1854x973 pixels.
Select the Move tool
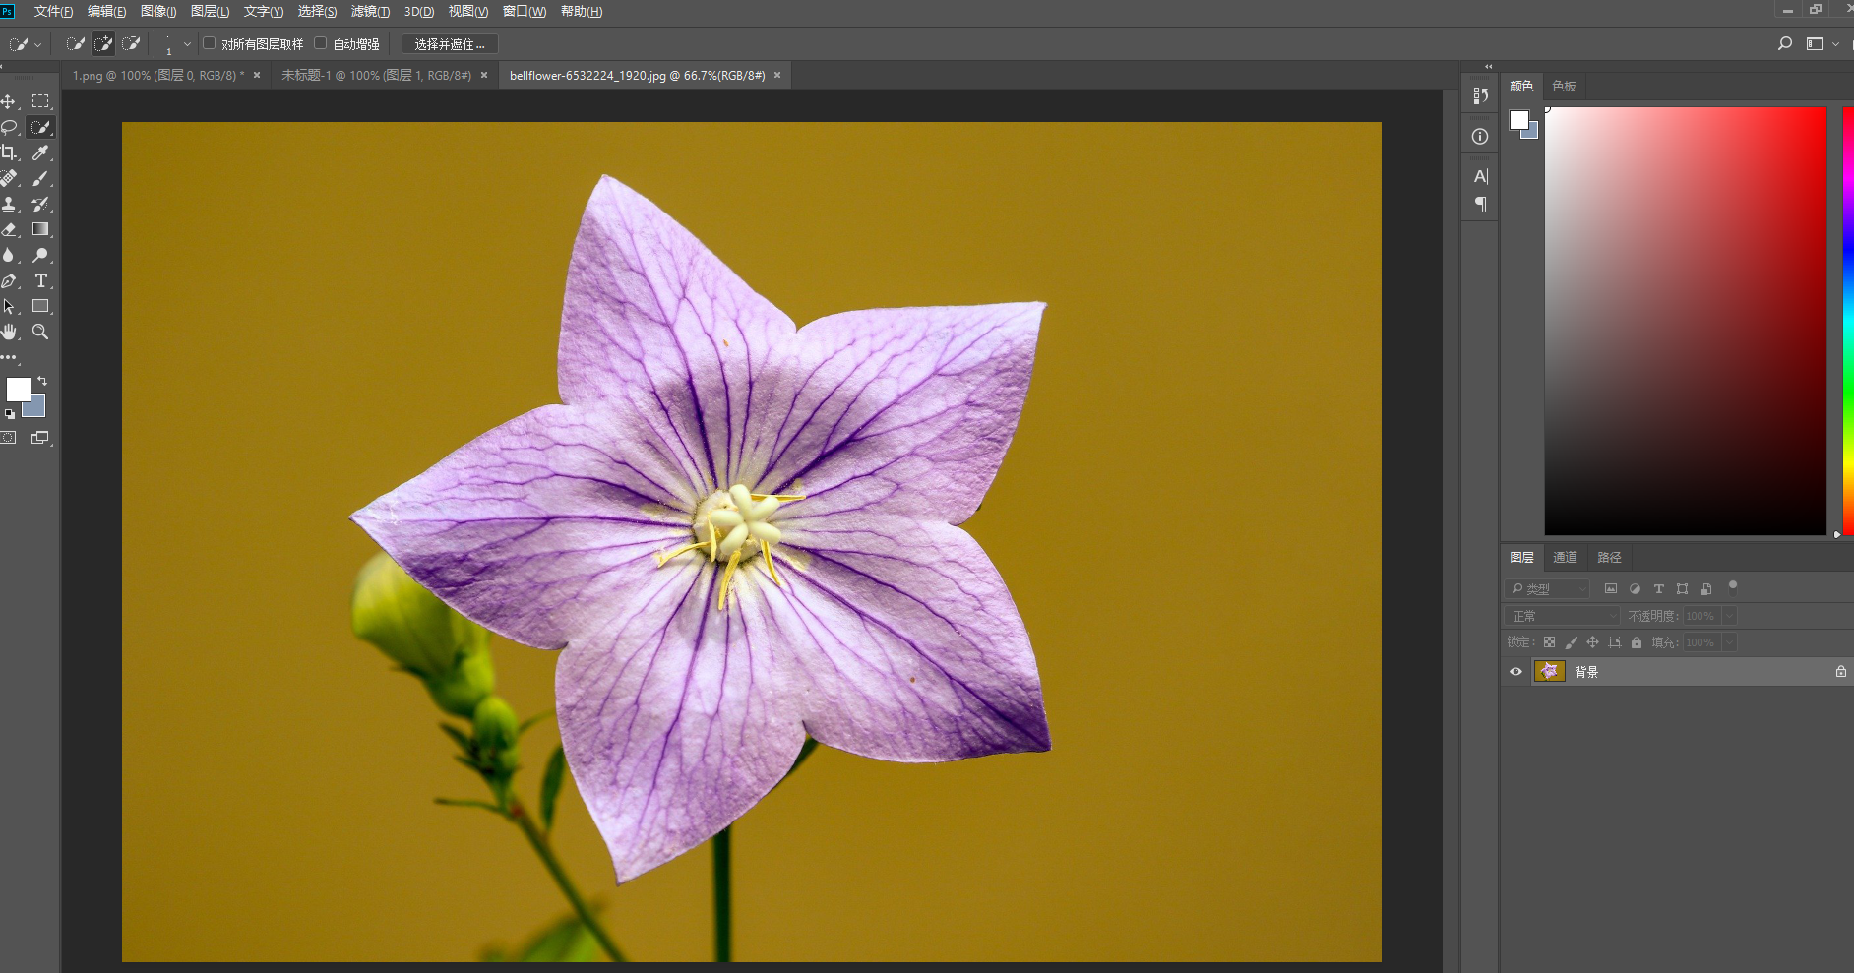9,101
